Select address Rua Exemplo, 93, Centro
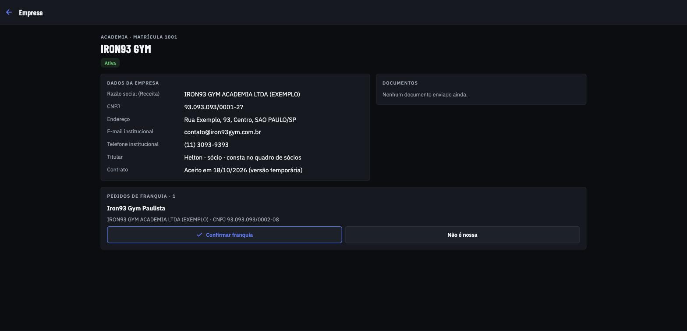 click(x=240, y=120)
